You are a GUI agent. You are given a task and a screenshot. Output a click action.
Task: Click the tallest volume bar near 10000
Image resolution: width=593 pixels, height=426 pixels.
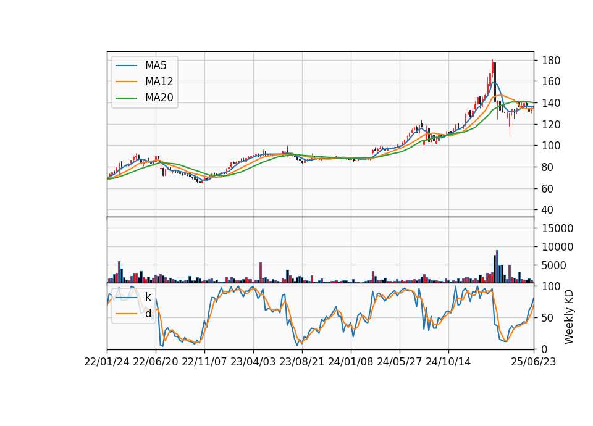[497, 267]
